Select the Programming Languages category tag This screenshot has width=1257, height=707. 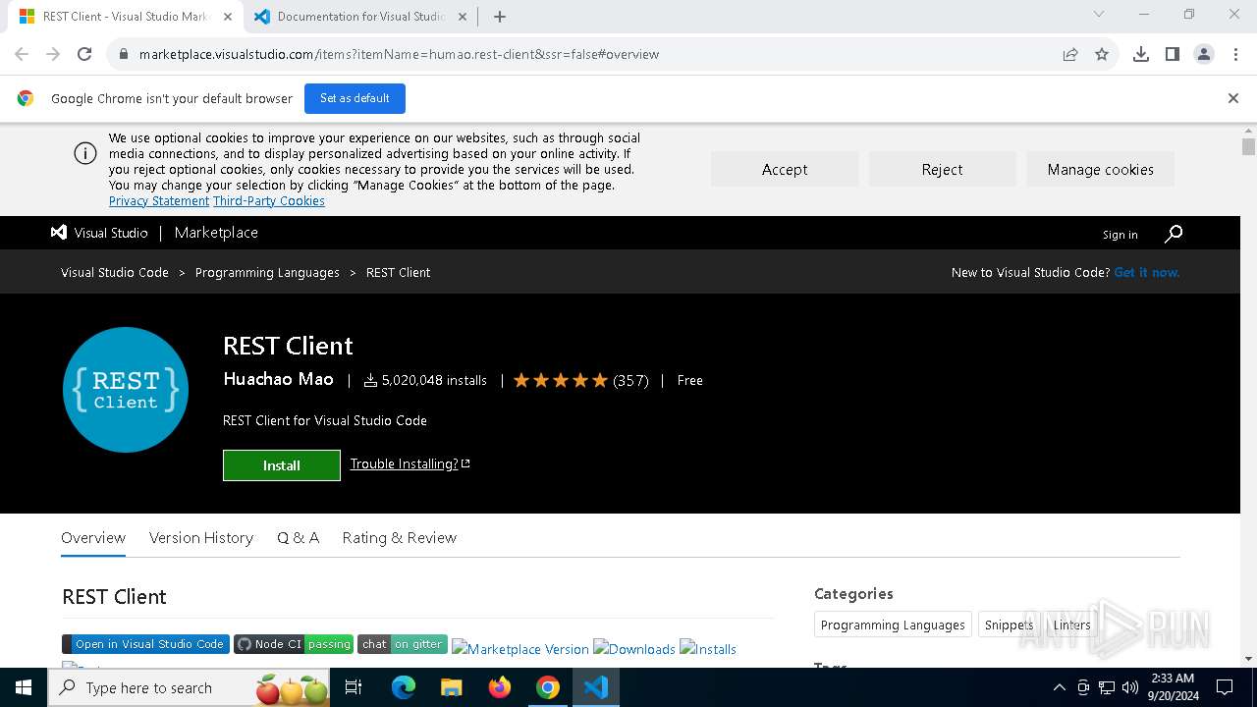tap(893, 625)
